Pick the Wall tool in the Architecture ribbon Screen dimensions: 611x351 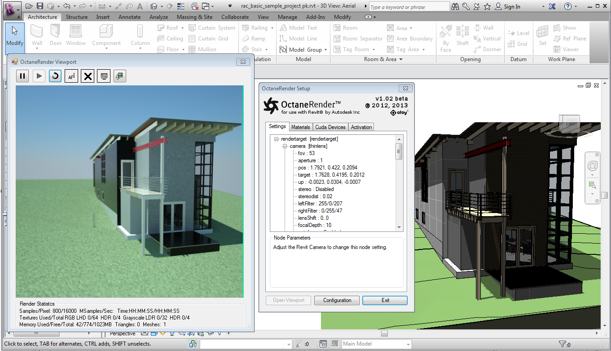pos(37,36)
